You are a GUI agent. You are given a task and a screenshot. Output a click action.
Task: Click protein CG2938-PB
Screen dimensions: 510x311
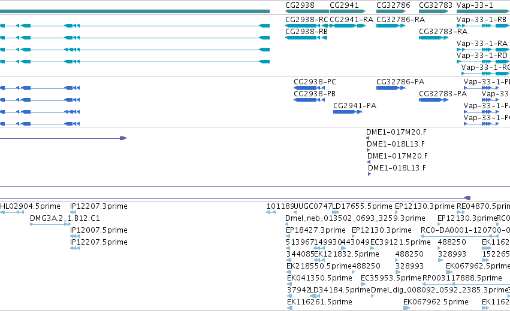[x=315, y=94]
